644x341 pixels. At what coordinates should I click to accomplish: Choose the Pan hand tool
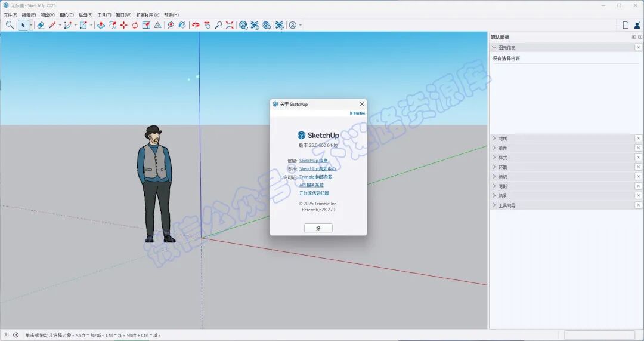[207, 25]
